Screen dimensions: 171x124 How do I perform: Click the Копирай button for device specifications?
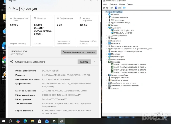coord(84,62)
